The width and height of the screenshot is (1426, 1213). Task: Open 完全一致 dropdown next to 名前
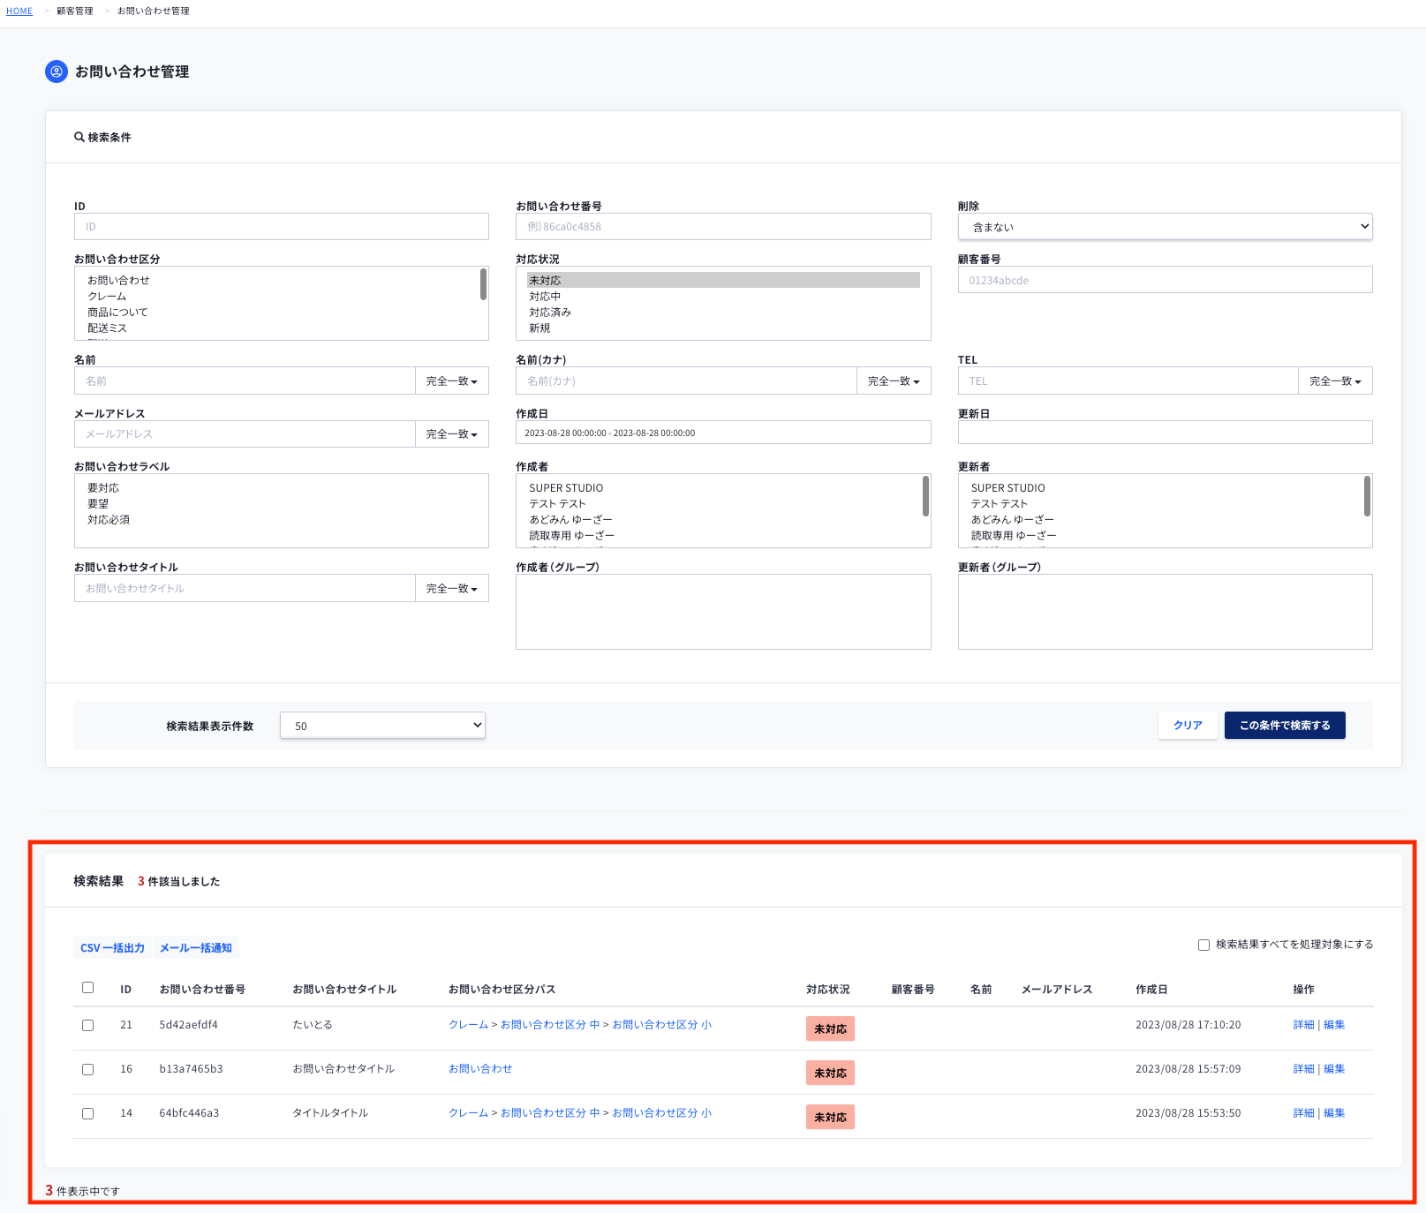[x=452, y=380]
